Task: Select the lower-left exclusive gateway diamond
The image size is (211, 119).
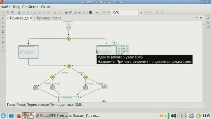Action: coord(52,77)
